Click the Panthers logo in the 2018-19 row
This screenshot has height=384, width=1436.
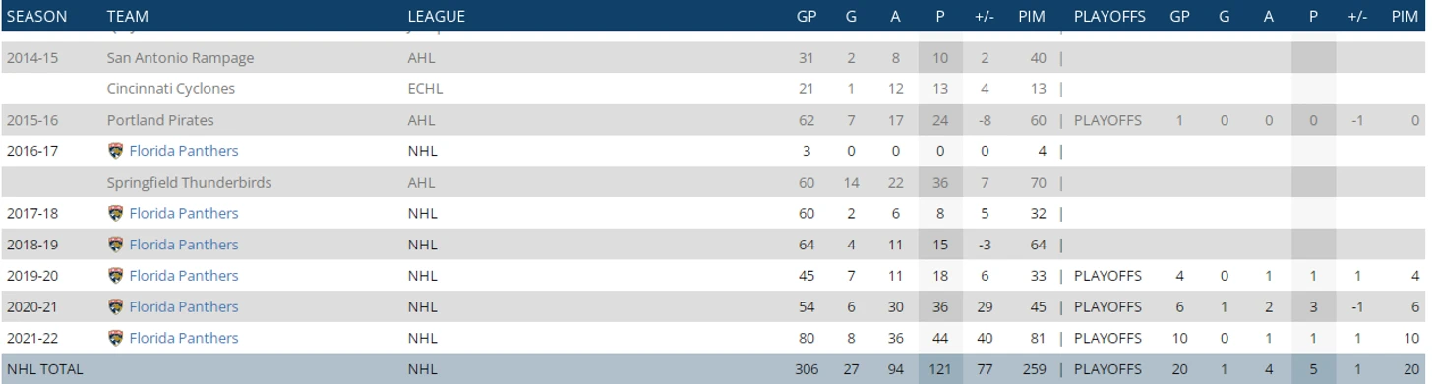coord(115,245)
